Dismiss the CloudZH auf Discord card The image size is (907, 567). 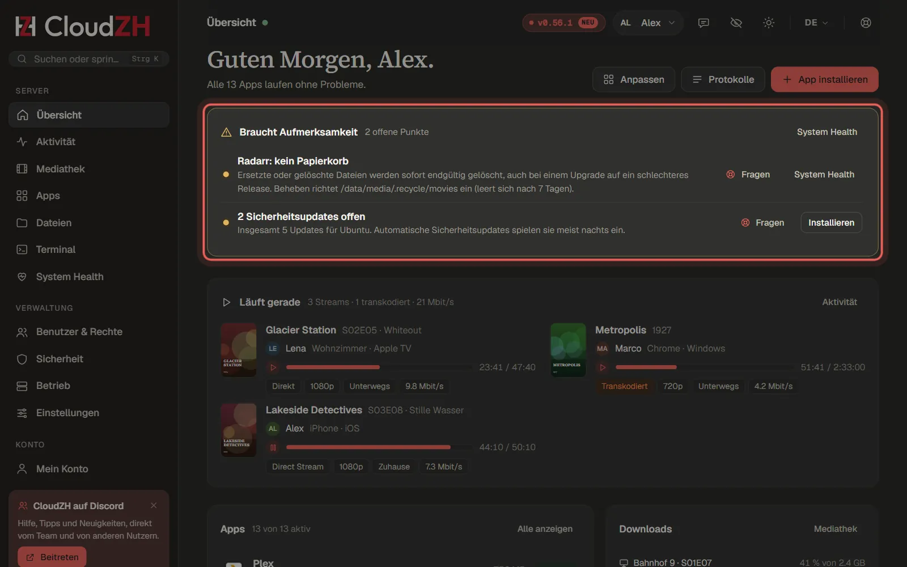tap(154, 505)
